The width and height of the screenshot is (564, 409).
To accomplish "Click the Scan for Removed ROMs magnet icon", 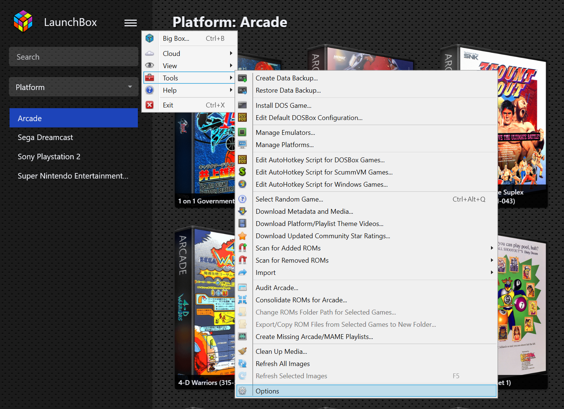I will [x=242, y=260].
